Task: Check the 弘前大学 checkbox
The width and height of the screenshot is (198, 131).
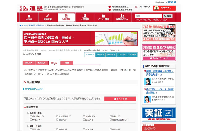Action: [x=110, y=116]
